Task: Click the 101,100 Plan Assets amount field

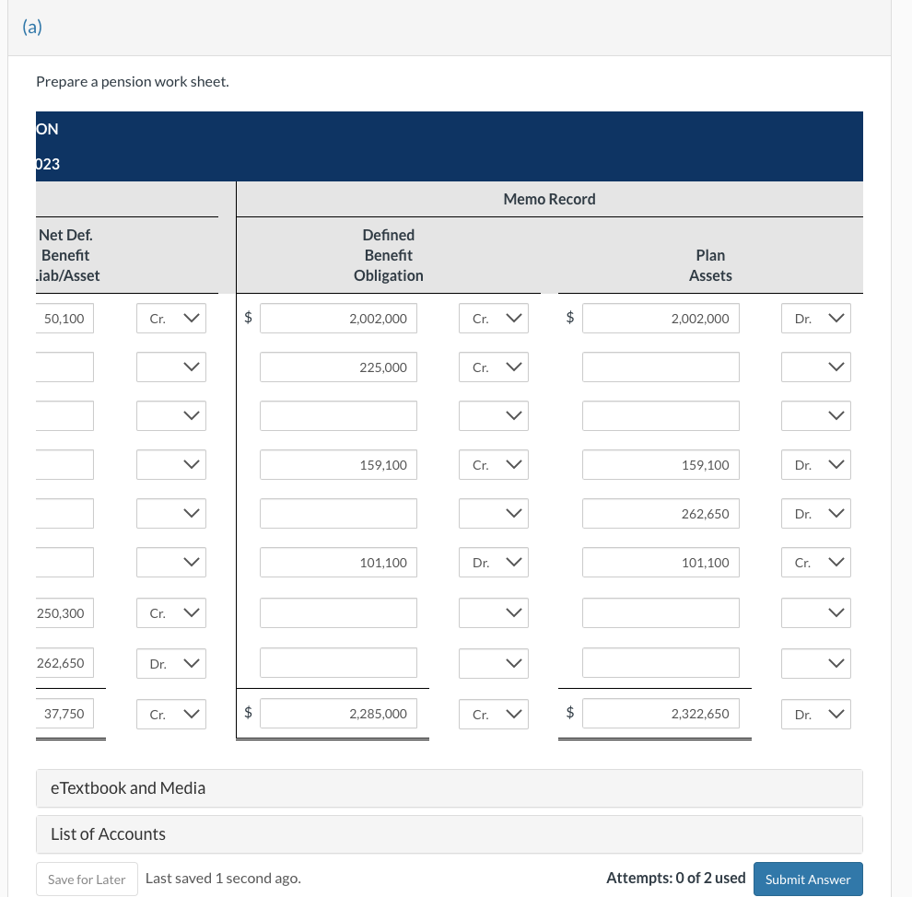Action: pyautogui.click(x=661, y=562)
